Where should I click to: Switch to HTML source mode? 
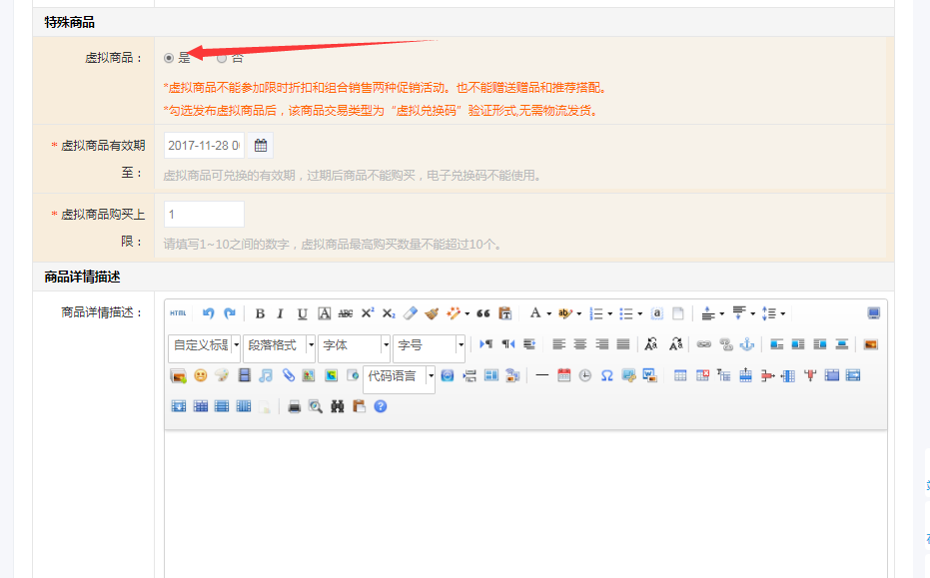(x=178, y=313)
